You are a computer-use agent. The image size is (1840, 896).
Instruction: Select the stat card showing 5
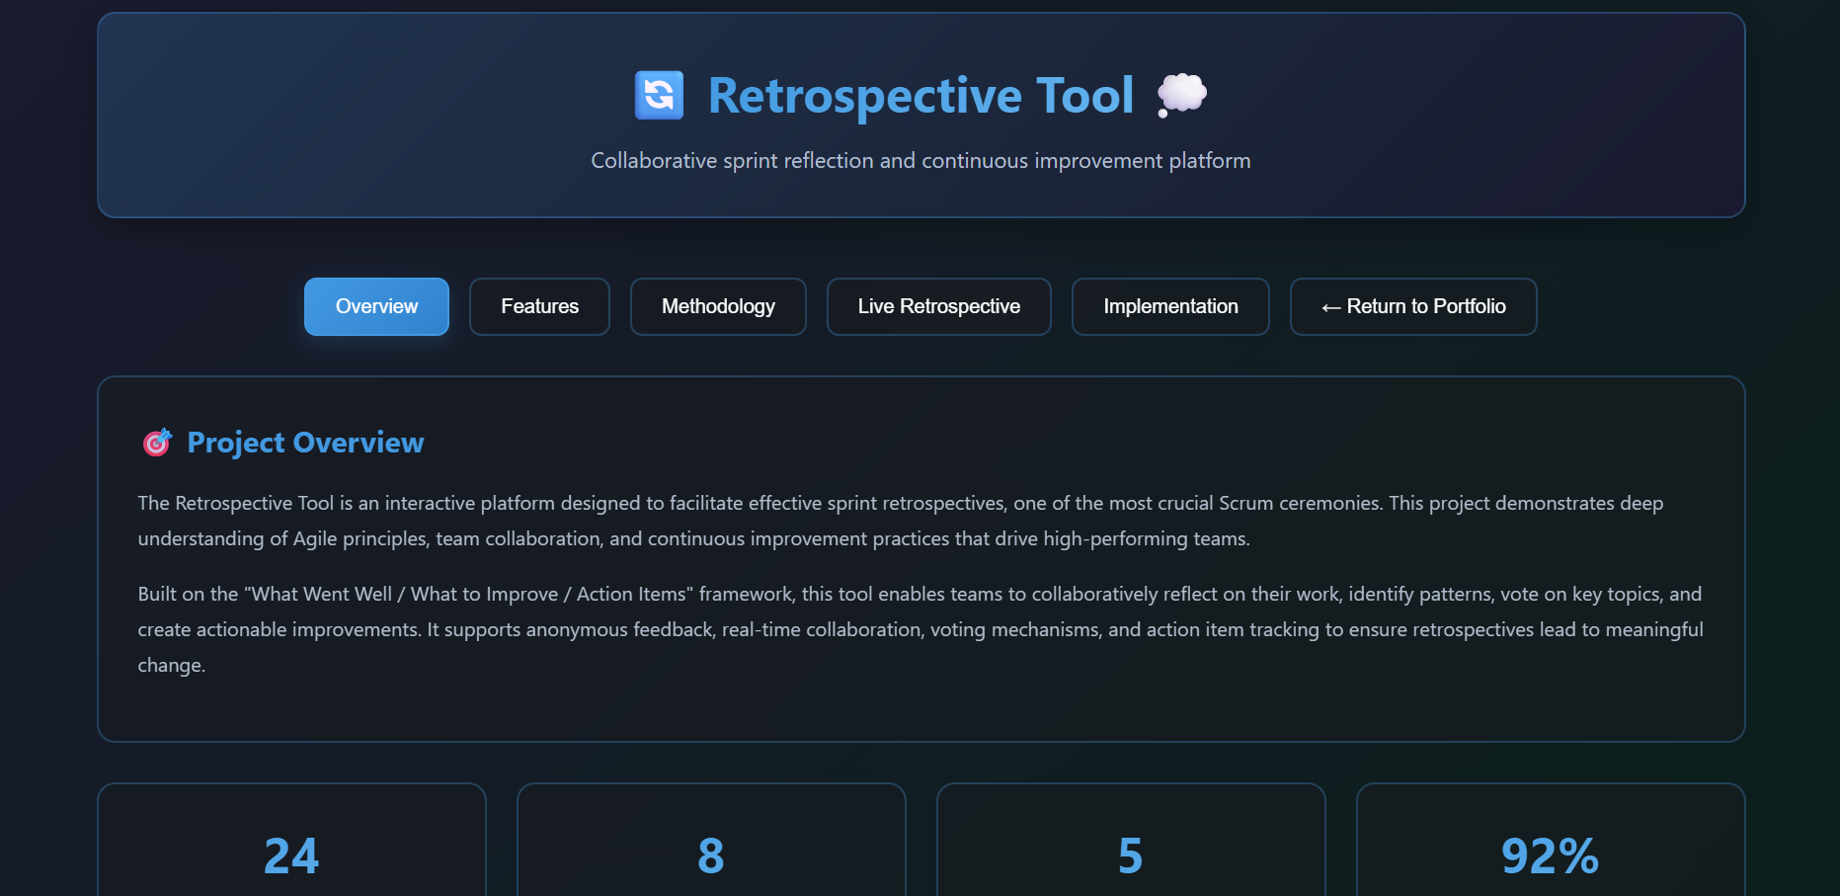pos(1130,850)
